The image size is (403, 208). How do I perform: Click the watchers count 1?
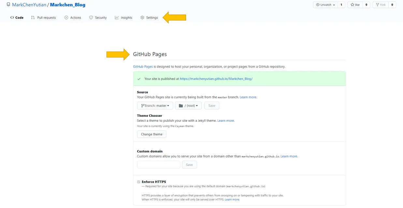[341, 5]
